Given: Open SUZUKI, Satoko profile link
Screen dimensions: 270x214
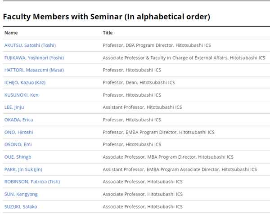Looking at the screenshot, I should coord(21,207).
